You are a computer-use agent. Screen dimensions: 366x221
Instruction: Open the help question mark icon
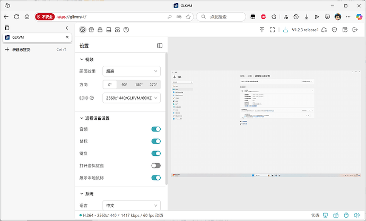(x=126, y=30)
